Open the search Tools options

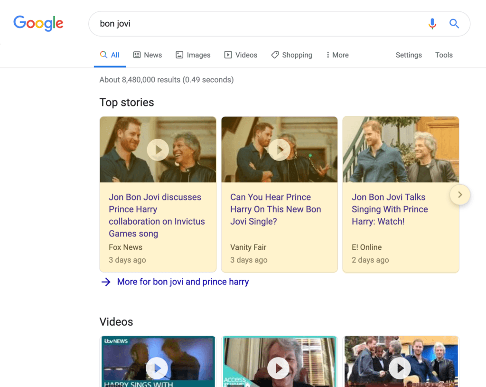click(x=444, y=55)
